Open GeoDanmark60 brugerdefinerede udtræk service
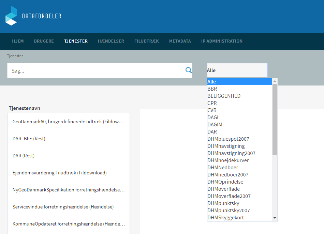This screenshot has height=234, width=324. tap(69, 122)
